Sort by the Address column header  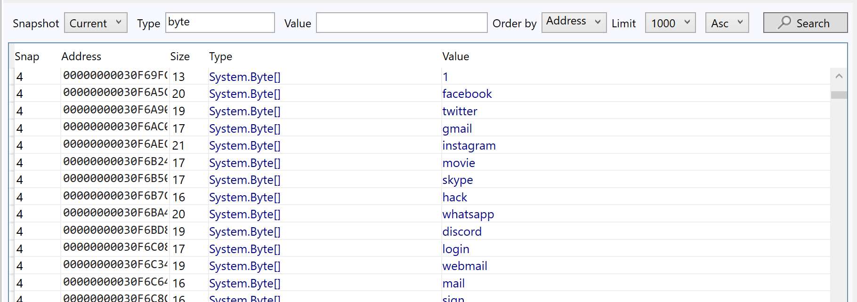(x=81, y=56)
